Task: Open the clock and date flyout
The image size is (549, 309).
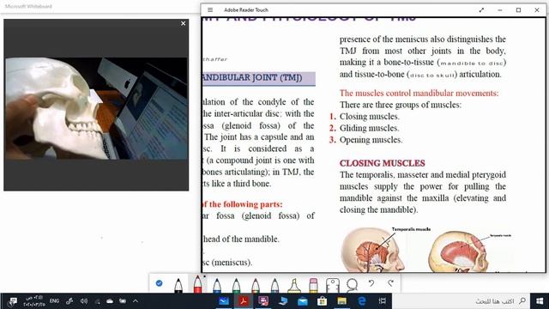Action: pyautogui.click(x=33, y=301)
